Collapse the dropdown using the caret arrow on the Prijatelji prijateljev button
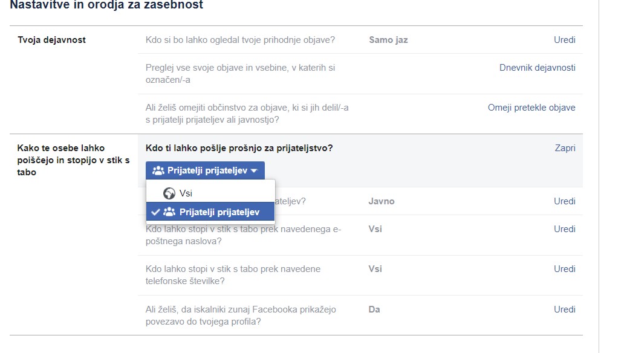 coord(254,171)
